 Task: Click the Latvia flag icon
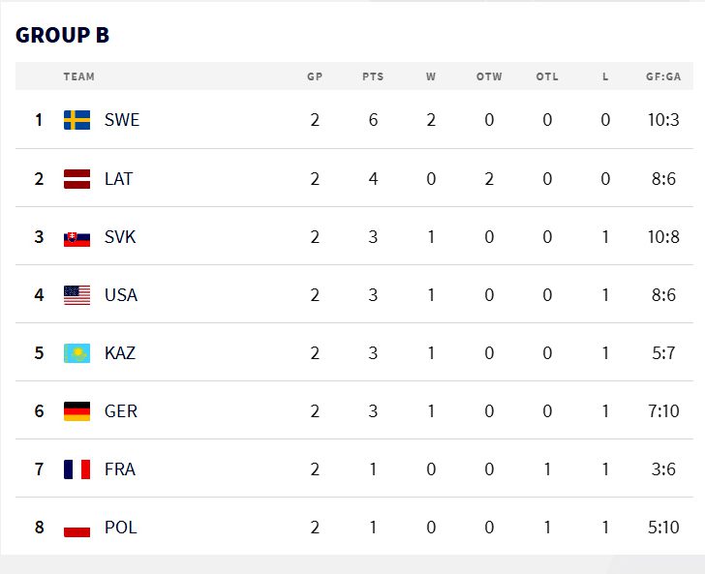(77, 178)
